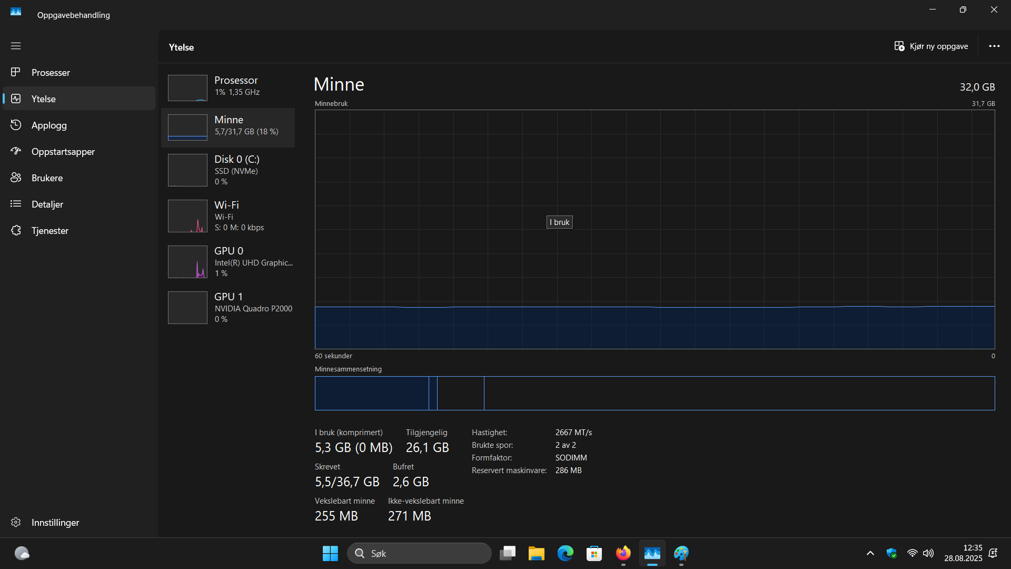Click the Minnesammensetning composition bar
The width and height of the screenshot is (1011, 569).
pos(655,393)
